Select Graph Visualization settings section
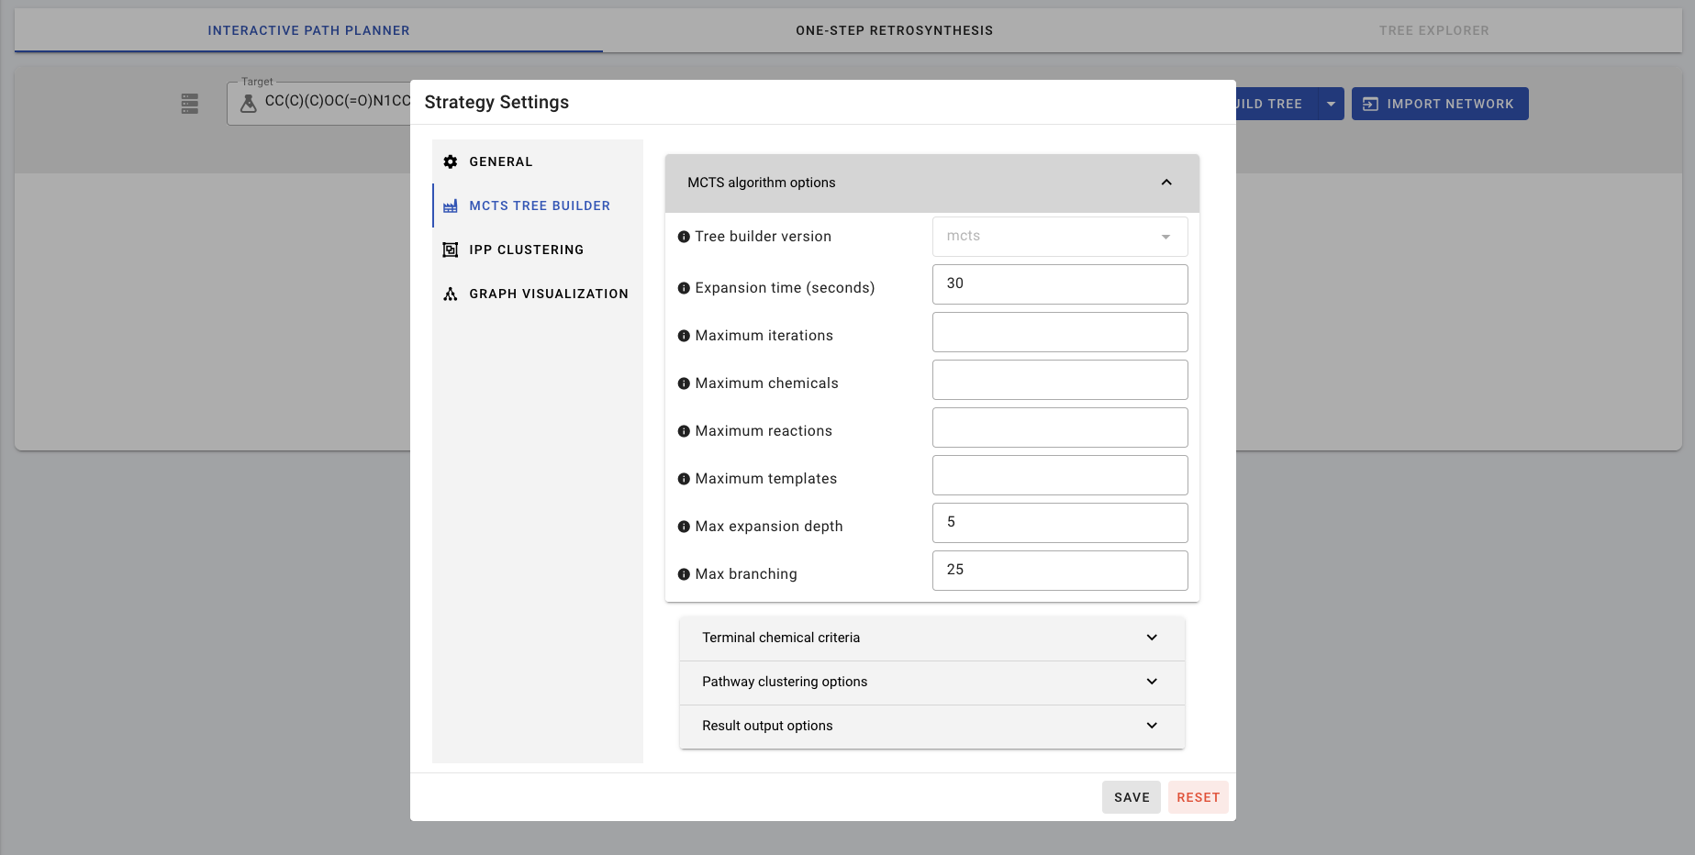The width and height of the screenshot is (1695, 855). (x=538, y=294)
